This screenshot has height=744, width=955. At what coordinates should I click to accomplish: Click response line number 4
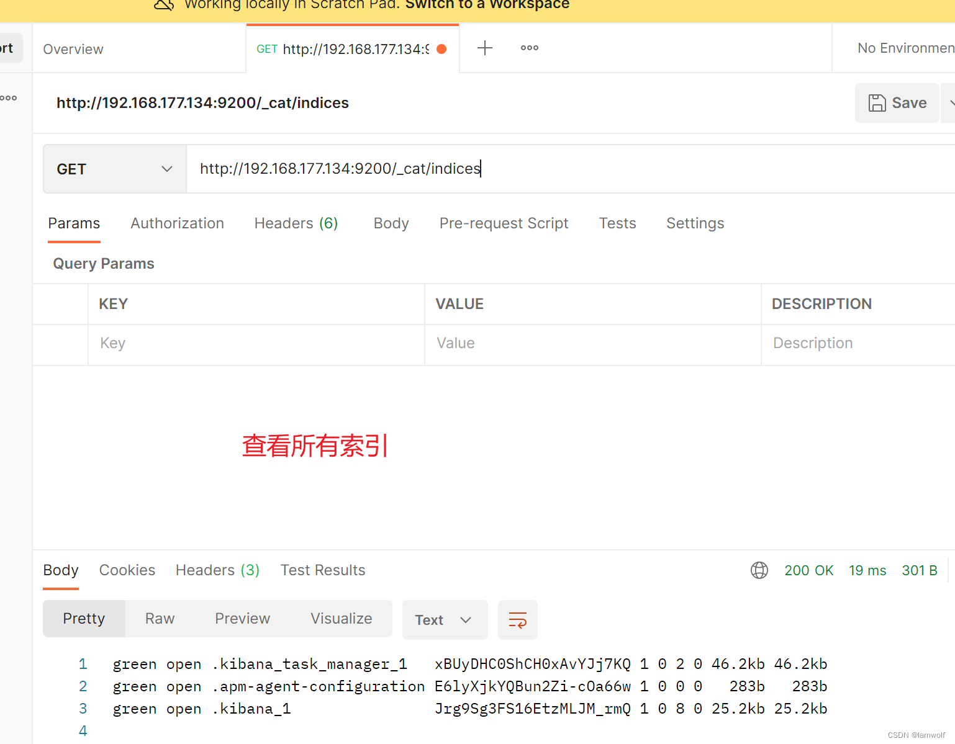[x=83, y=731]
